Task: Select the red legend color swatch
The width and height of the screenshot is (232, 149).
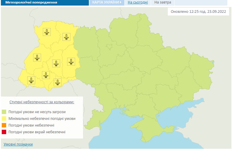Action: pos(4,132)
